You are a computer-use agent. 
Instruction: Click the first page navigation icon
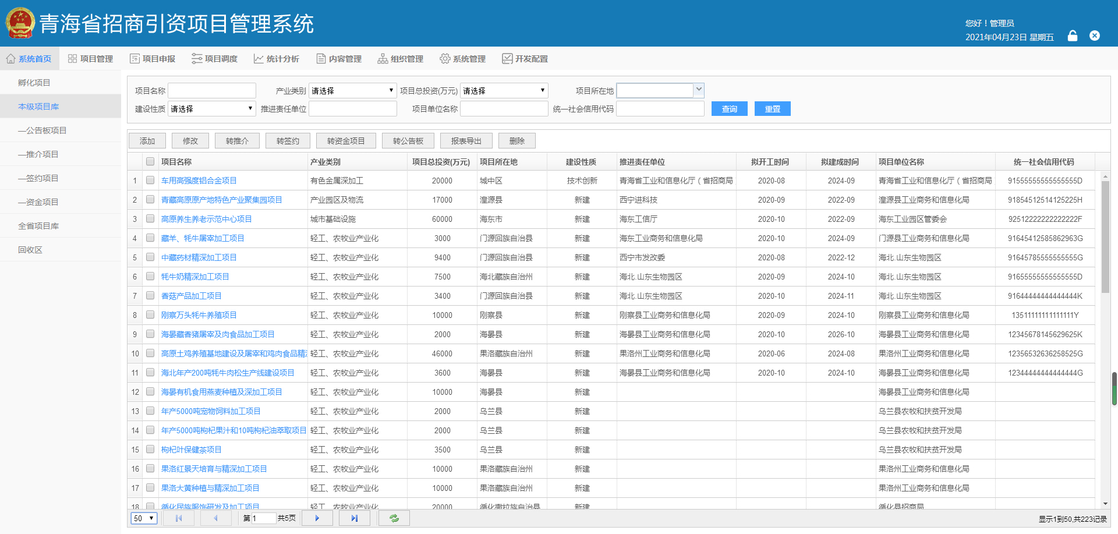pos(179,518)
